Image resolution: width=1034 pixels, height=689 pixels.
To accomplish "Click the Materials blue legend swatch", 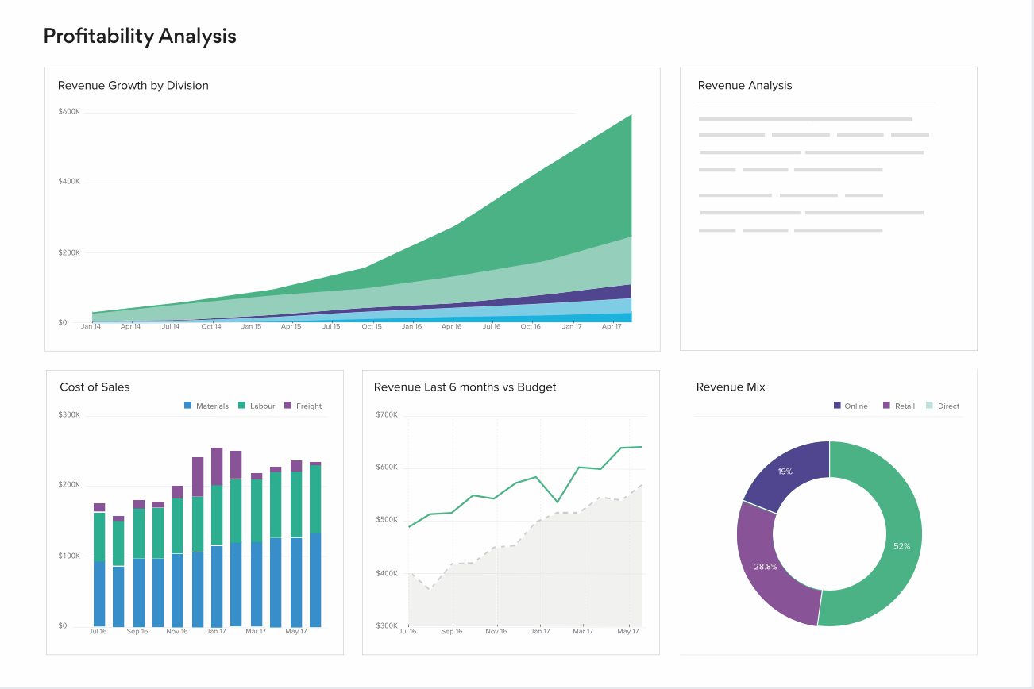I will tap(188, 406).
